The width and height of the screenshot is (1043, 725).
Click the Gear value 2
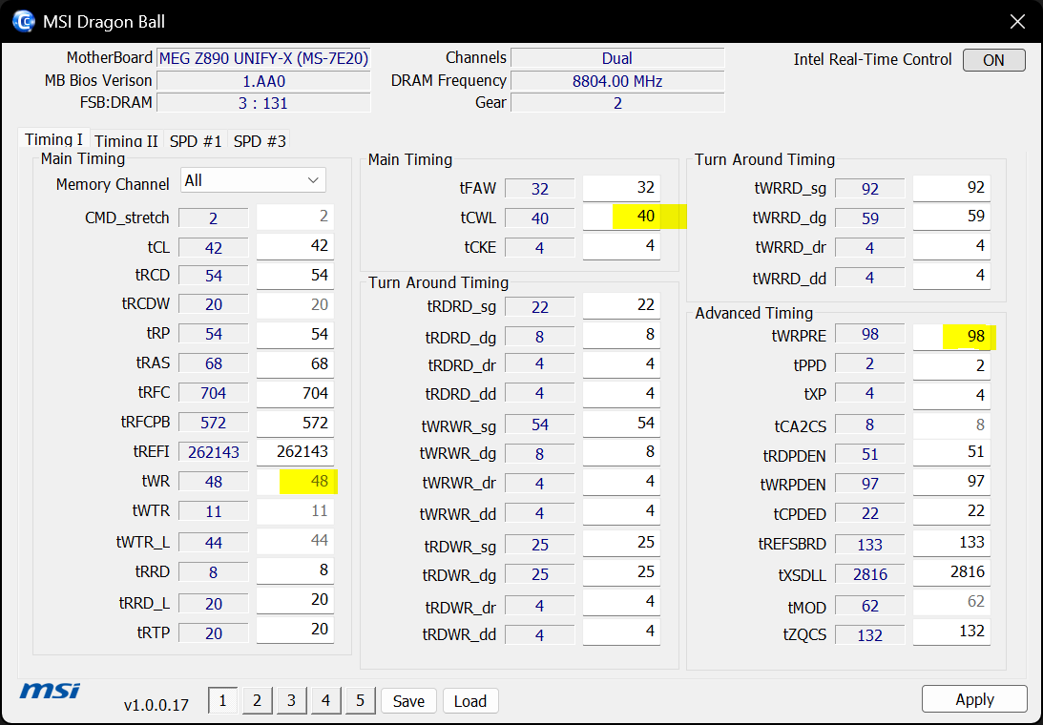[x=617, y=103]
